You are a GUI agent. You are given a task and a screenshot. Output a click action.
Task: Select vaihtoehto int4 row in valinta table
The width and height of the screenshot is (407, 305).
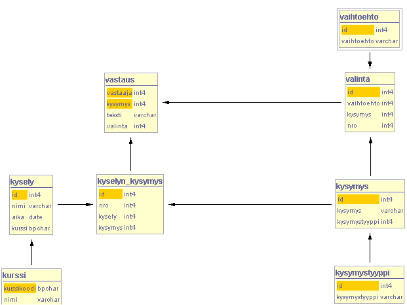pos(370,103)
